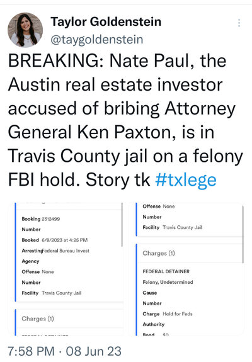Open the right federal detainer image
Image resolution: width=252 pixels, height=362 pixels.
coord(186,269)
